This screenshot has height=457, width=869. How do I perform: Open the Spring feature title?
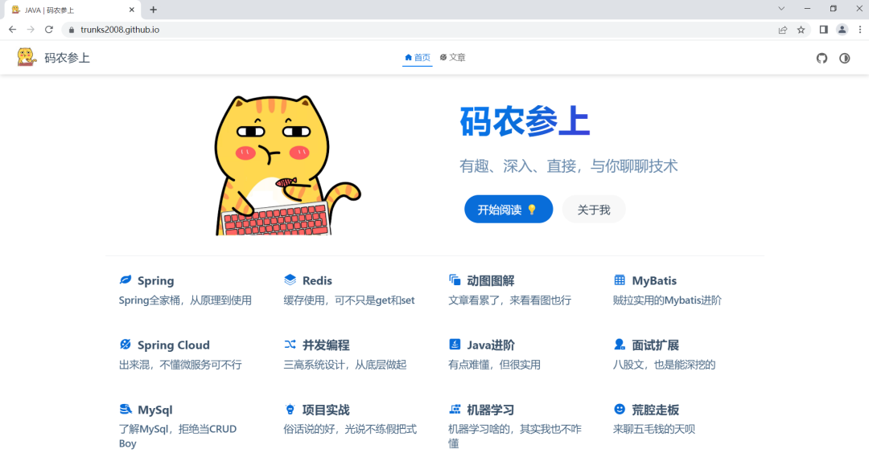pyautogui.click(x=156, y=280)
